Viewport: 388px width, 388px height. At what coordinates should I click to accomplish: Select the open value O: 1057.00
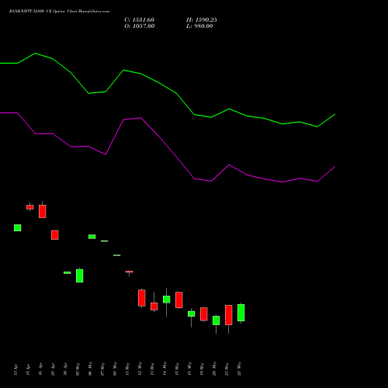[x=140, y=26]
